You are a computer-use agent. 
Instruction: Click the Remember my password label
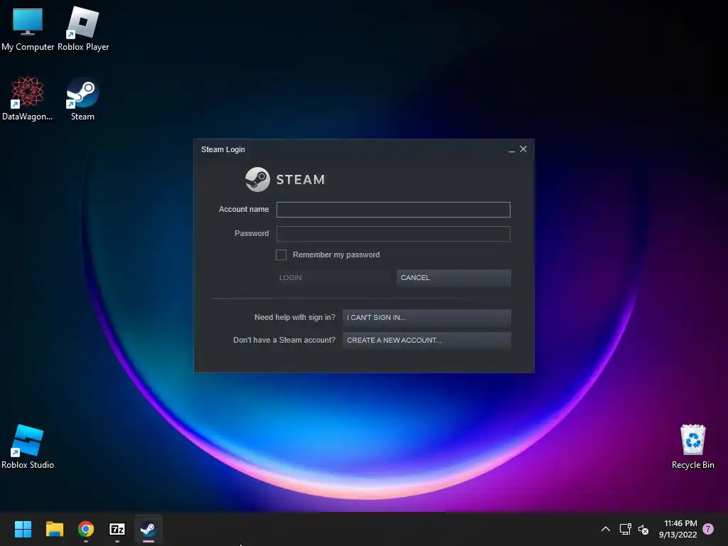point(336,255)
